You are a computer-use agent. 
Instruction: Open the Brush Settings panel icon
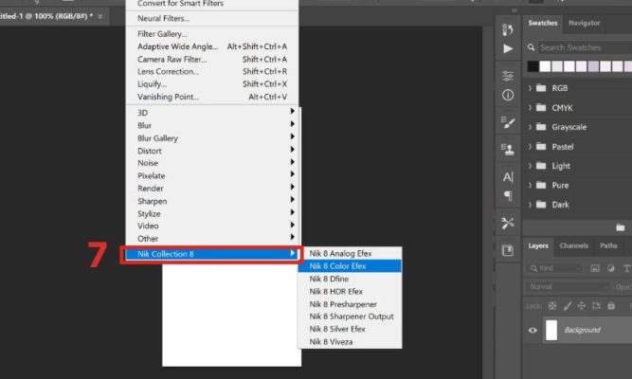click(508, 122)
